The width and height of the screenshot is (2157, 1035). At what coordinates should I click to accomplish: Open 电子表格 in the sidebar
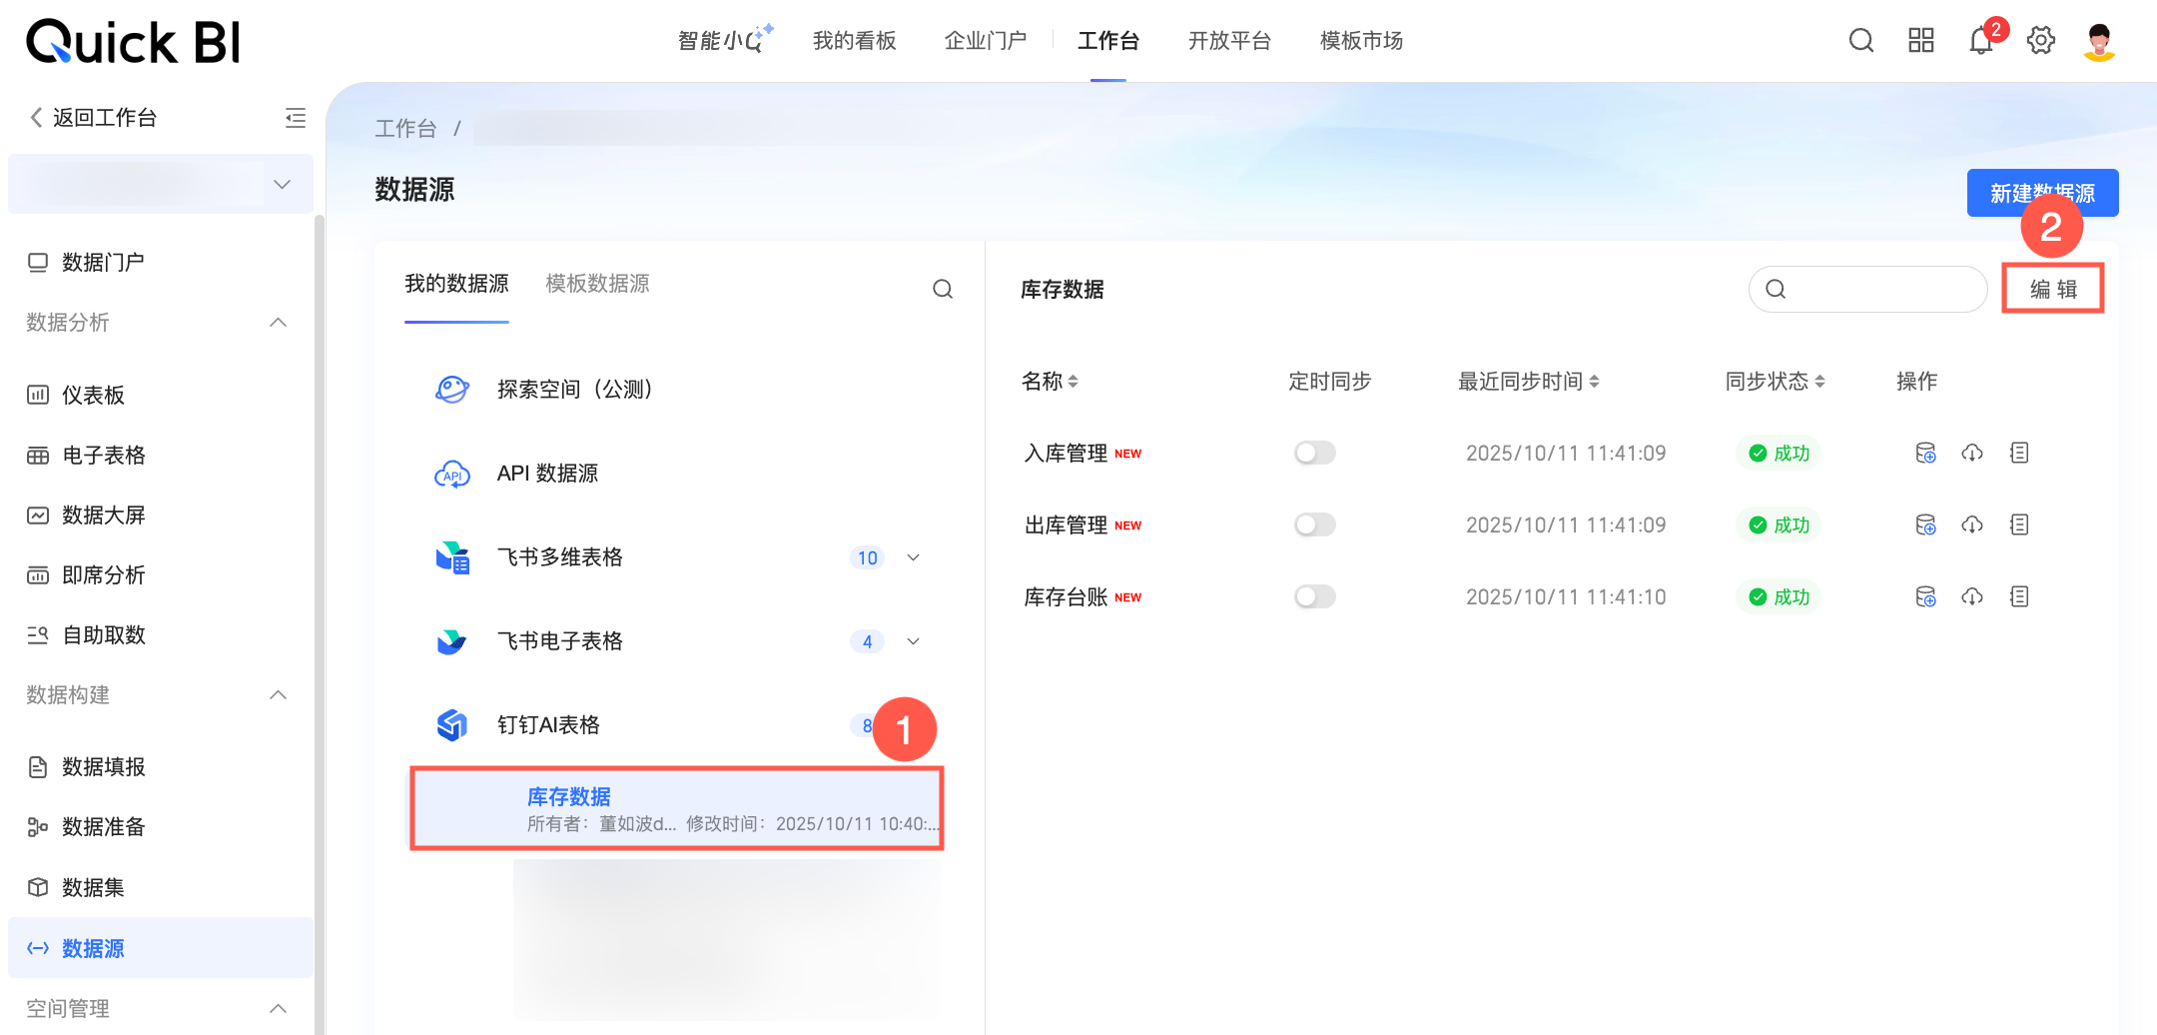point(103,456)
